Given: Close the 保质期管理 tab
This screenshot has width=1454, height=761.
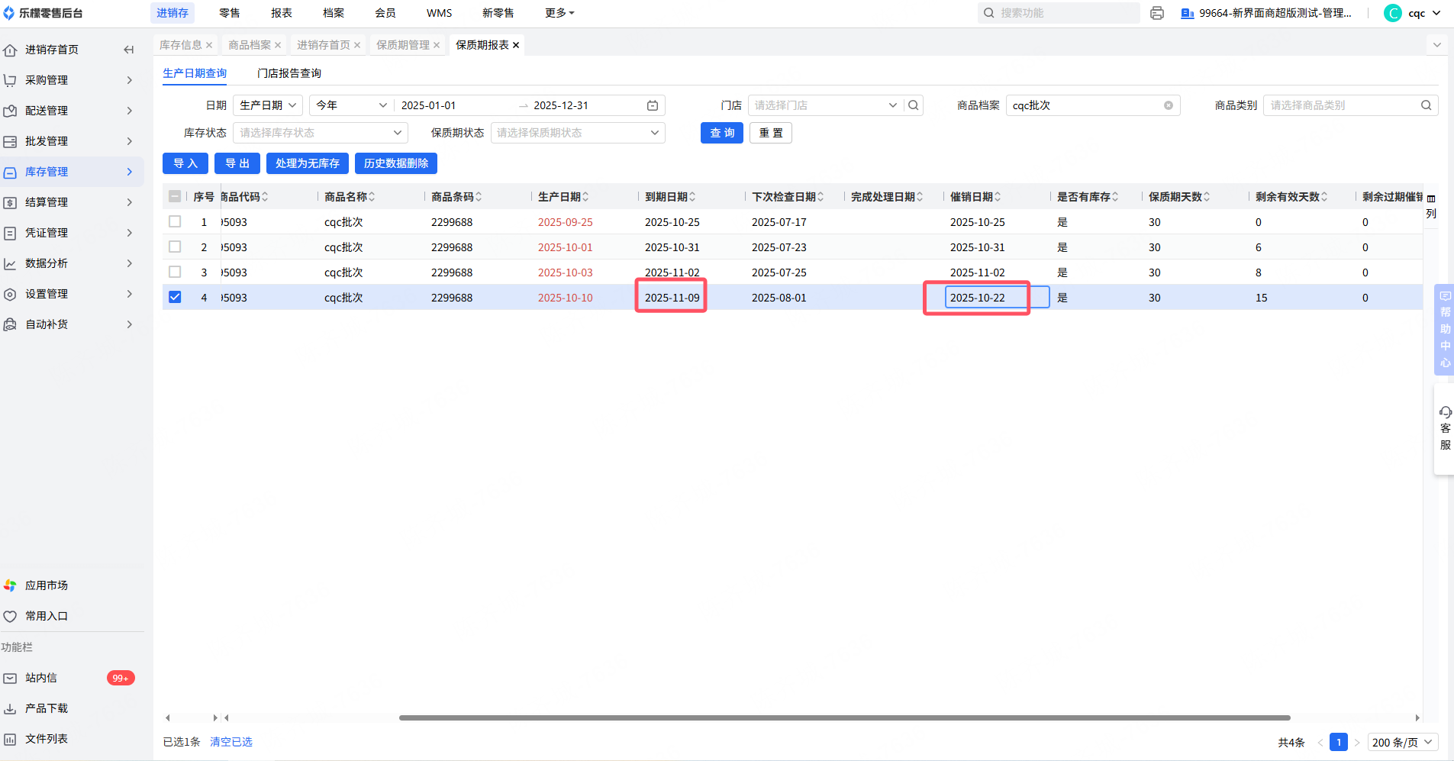Looking at the screenshot, I should (437, 45).
